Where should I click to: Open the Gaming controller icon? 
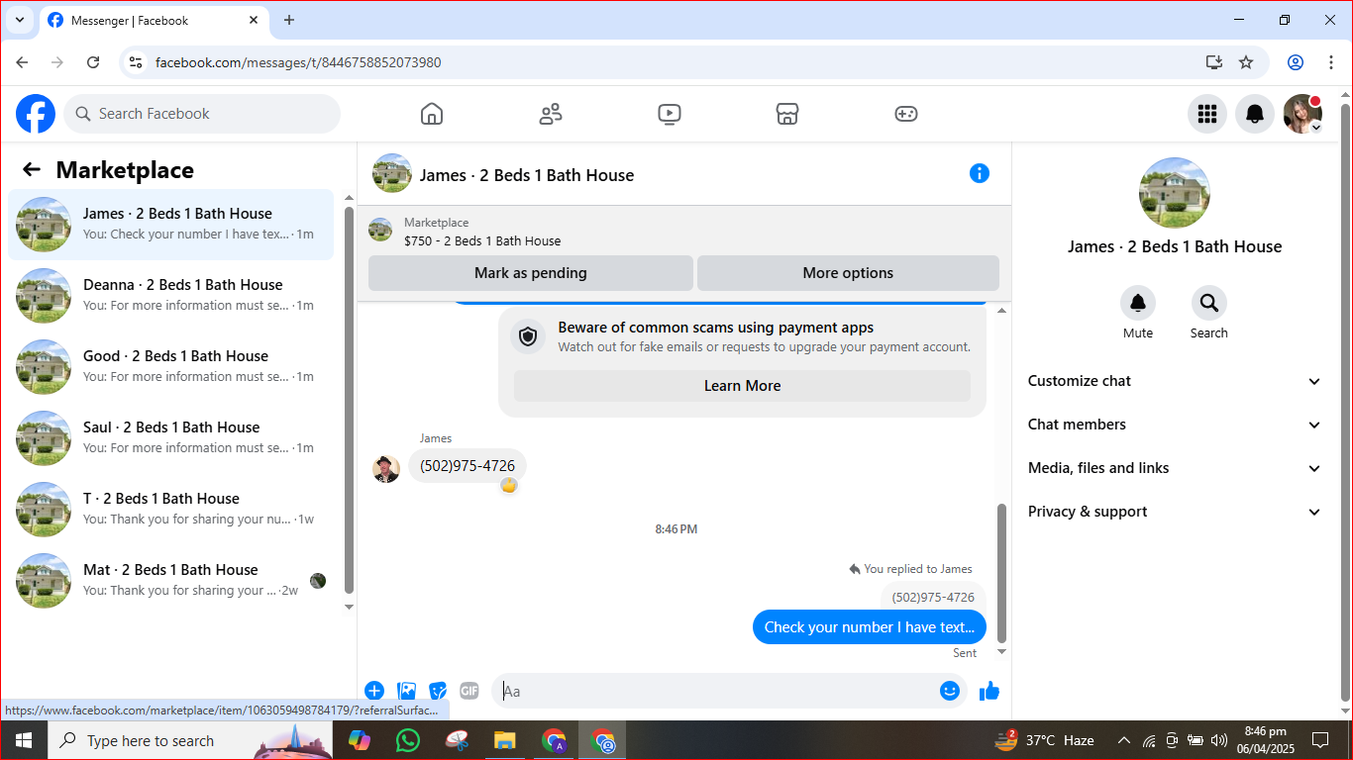pos(906,114)
